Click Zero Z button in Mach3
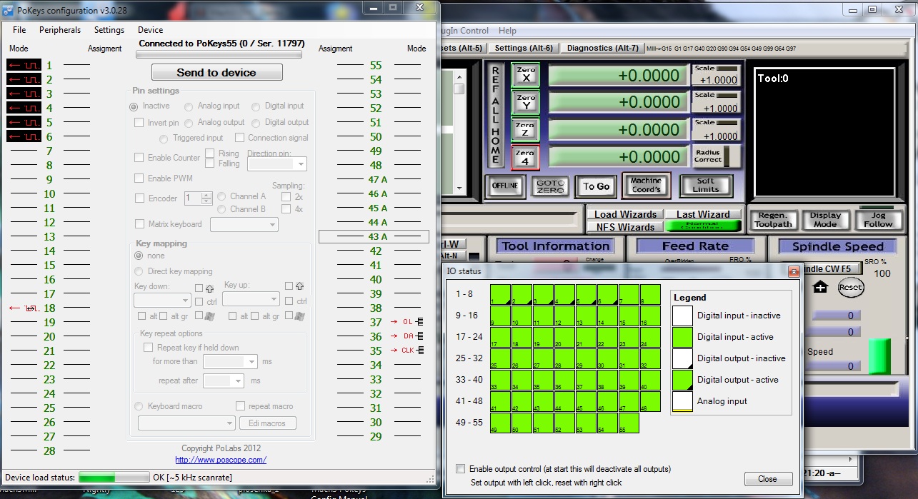918x499 pixels. [526, 129]
